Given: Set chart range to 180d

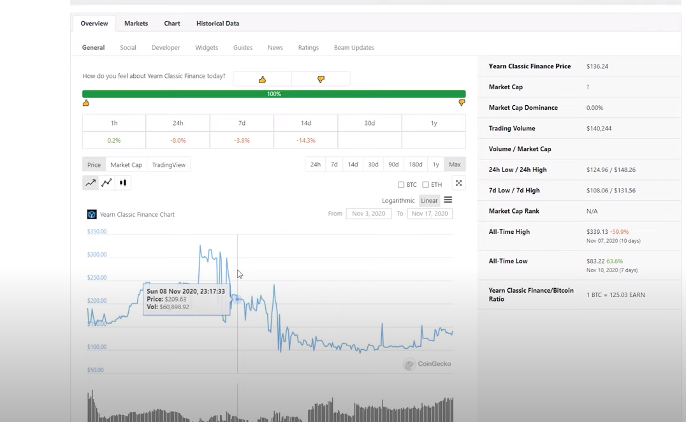Looking at the screenshot, I should (x=416, y=164).
